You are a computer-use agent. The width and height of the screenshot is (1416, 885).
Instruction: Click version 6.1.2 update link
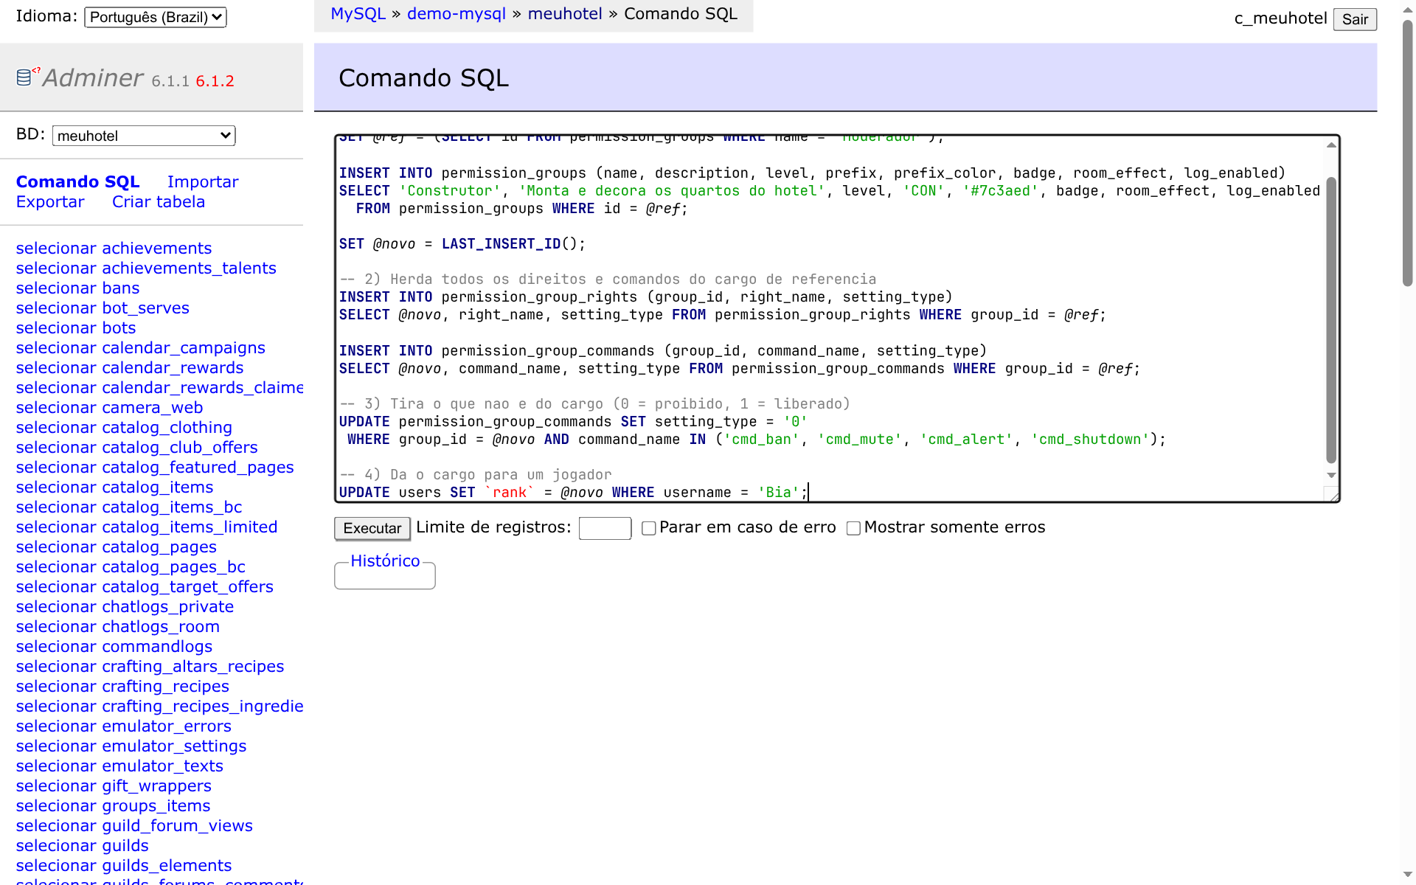[215, 81]
